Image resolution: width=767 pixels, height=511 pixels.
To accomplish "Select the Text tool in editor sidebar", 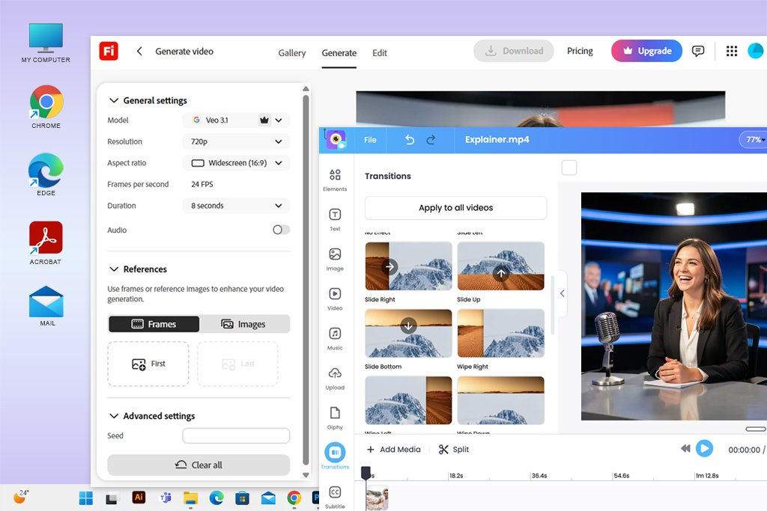I will (x=335, y=219).
